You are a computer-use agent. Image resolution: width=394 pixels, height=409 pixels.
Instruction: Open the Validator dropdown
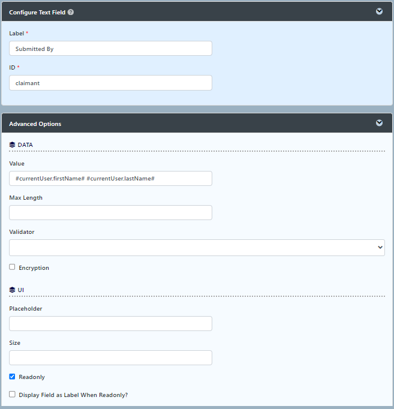point(197,247)
